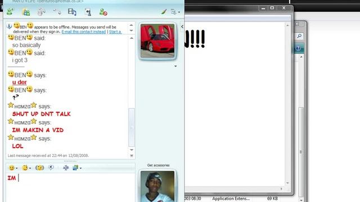Collapse the display picture pane arrow
The width and height of the screenshot is (360, 202).
(182, 26)
